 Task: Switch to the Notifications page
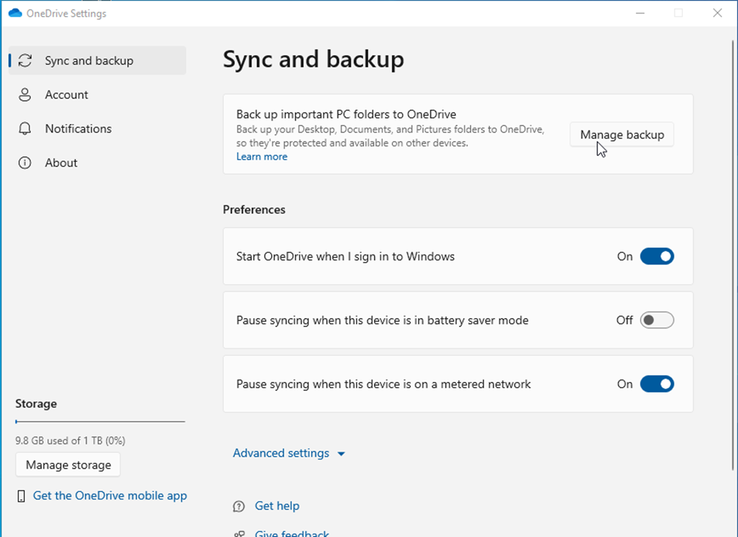pyautogui.click(x=78, y=129)
